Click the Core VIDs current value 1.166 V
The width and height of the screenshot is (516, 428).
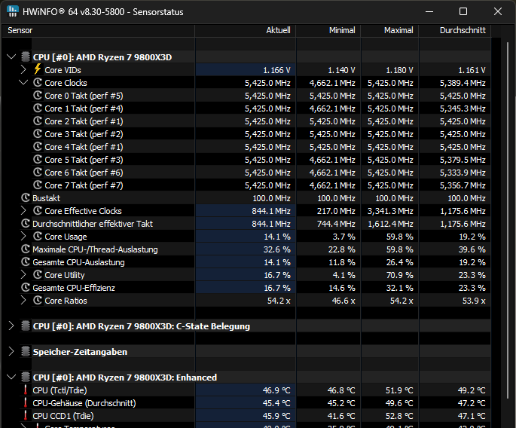(x=276, y=70)
